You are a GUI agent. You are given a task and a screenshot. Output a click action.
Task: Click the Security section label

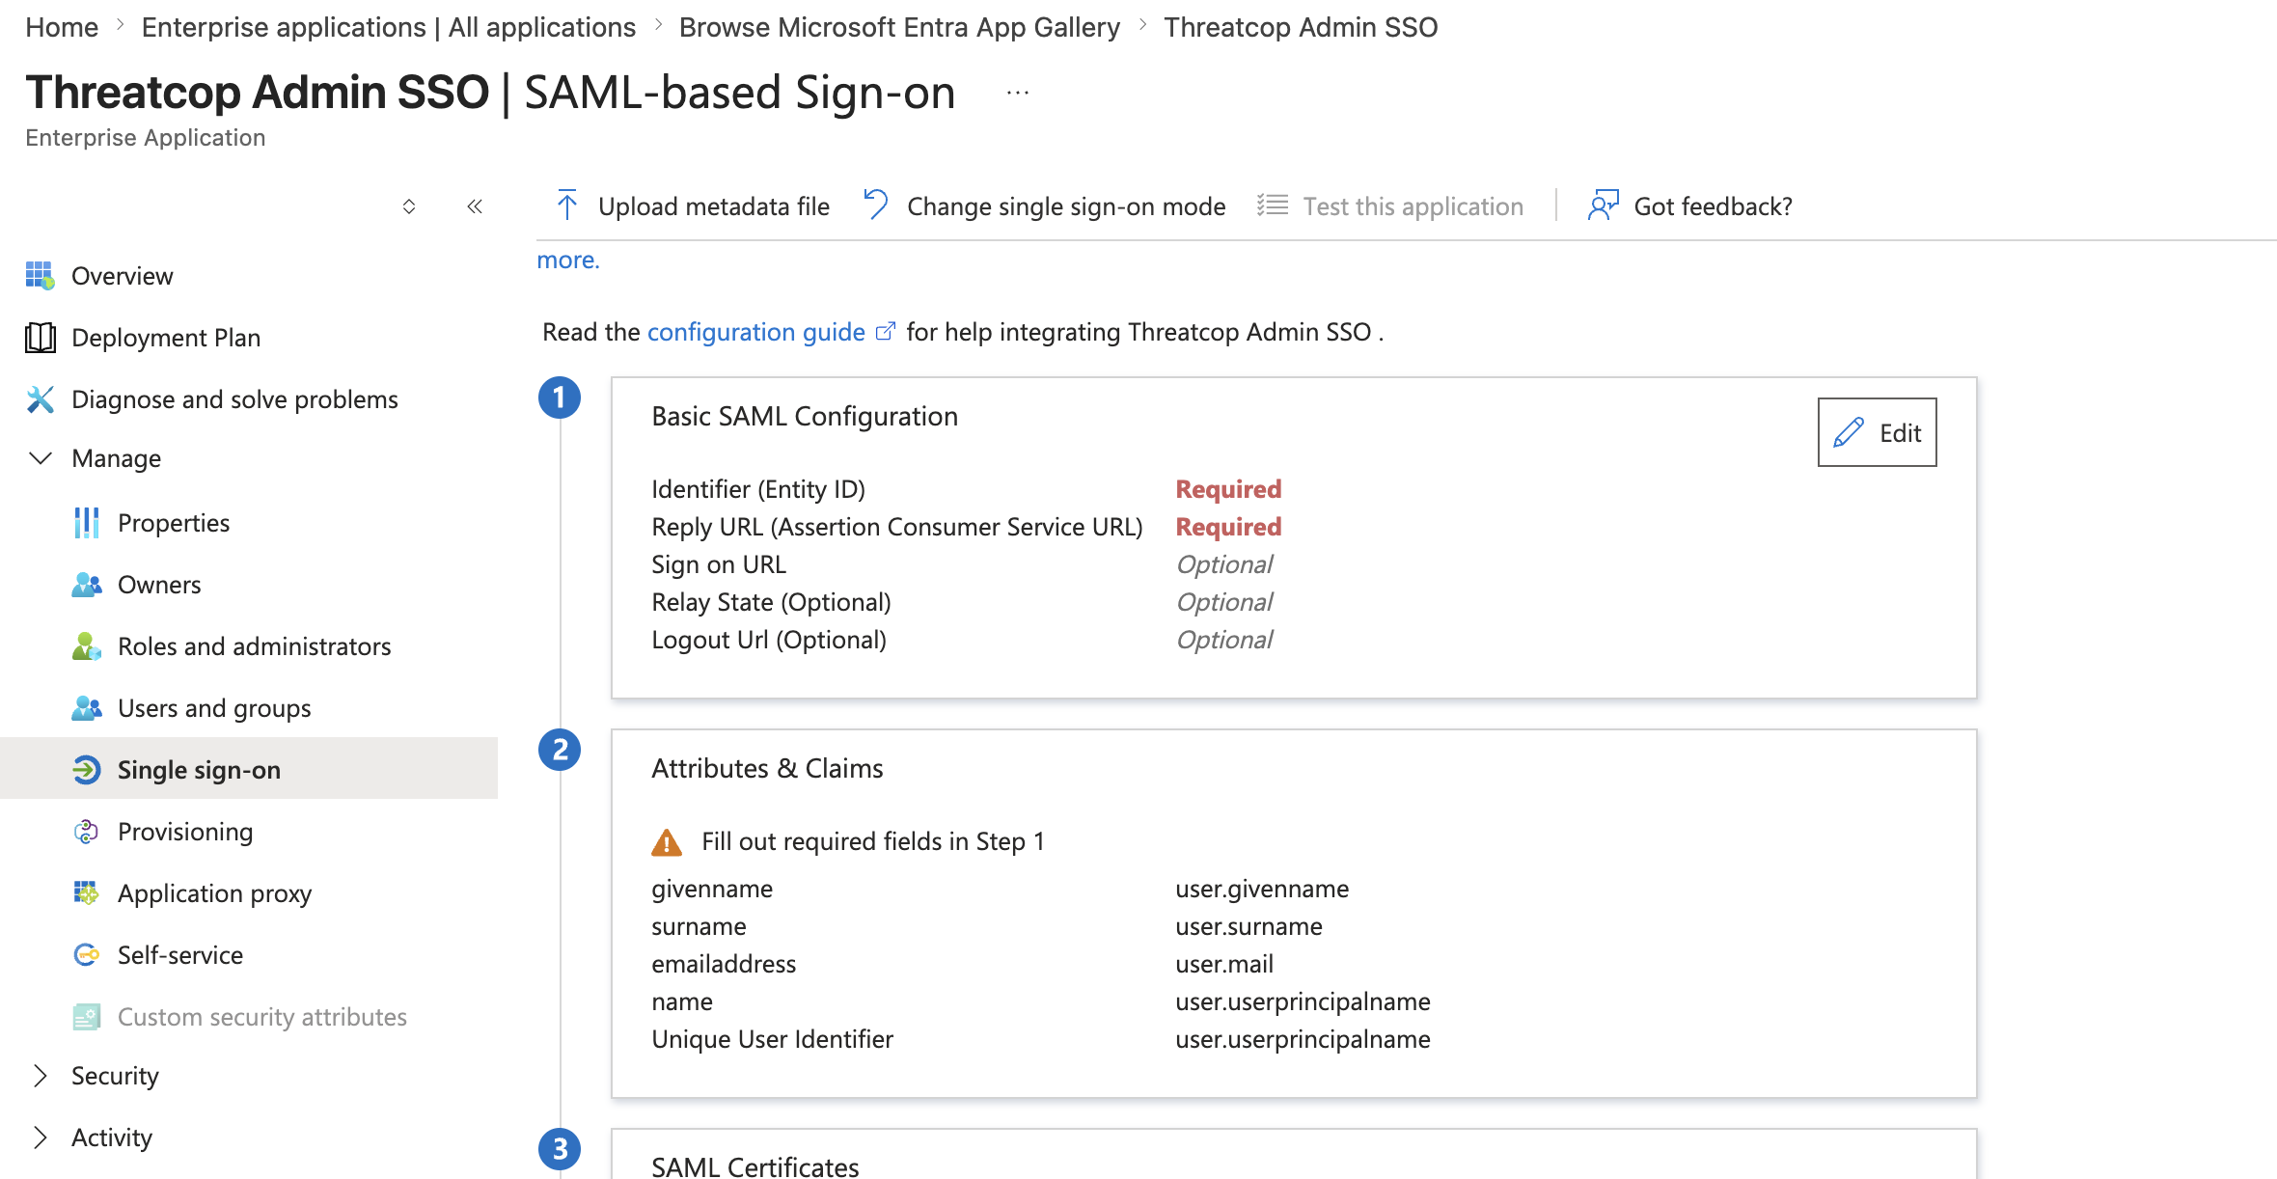[115, 1076]
